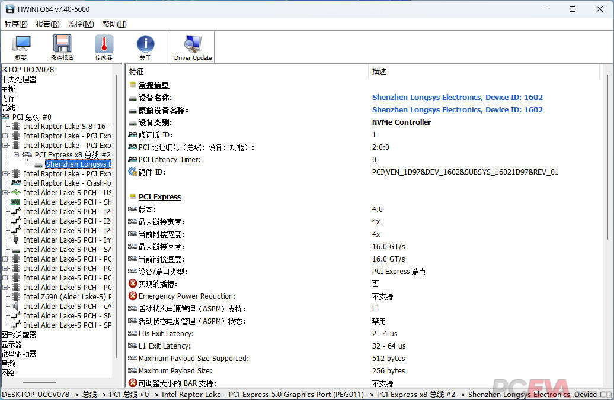Screen dimensions: 614x400
Task: Click red X icon beside 可调整大小的 BAR 支持
Action: click(x=133, y=383)
